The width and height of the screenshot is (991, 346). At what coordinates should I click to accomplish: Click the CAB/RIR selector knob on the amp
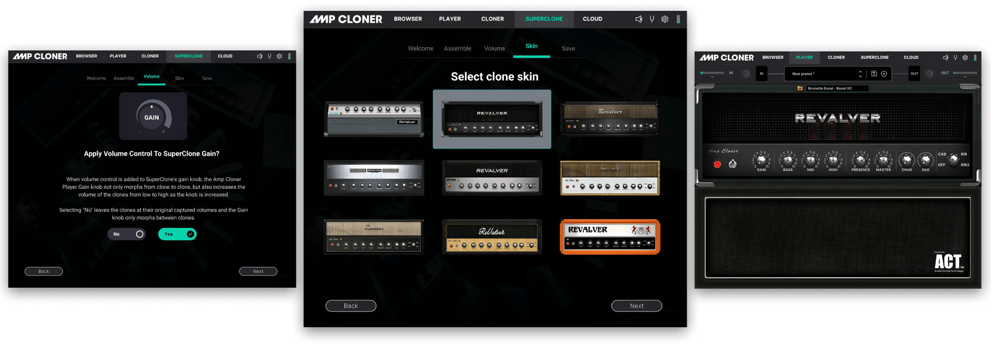pos(953,160)
